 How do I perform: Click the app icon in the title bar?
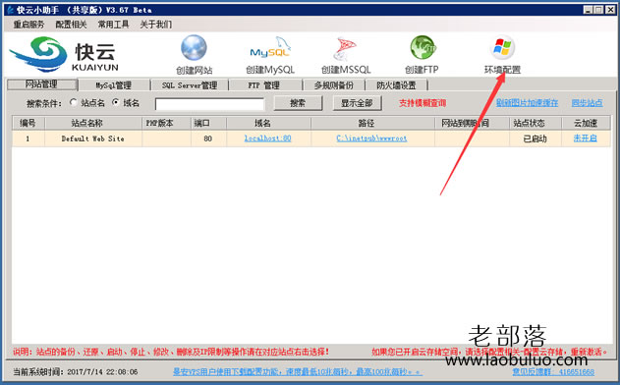pyautogui.click(x=10, y=10)
